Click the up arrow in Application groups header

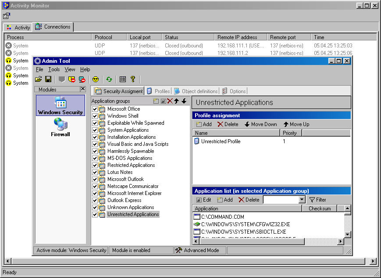point(176,101)
